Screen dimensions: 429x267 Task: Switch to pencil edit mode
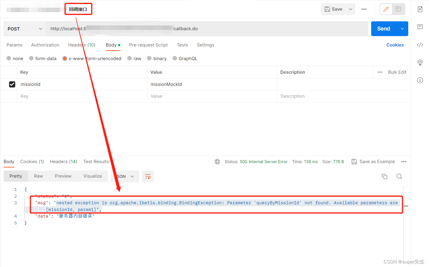(386, 9)
